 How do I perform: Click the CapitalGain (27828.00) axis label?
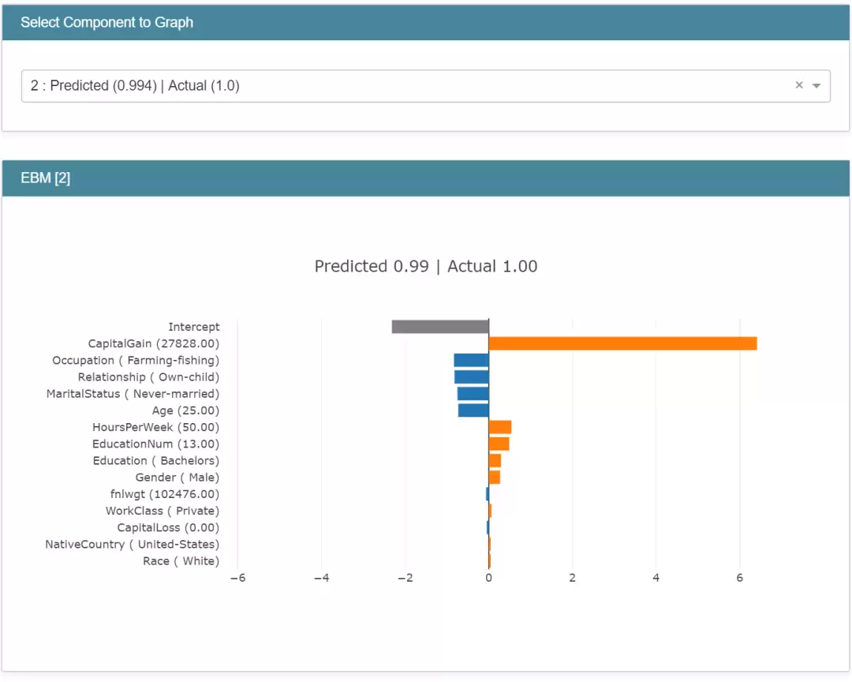pos(153,343)
